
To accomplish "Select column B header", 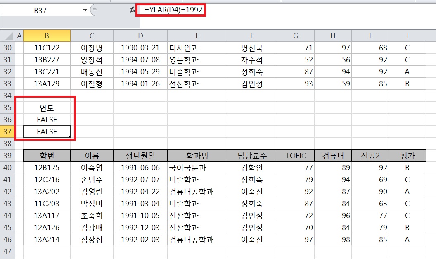I will tap(47, 36).
